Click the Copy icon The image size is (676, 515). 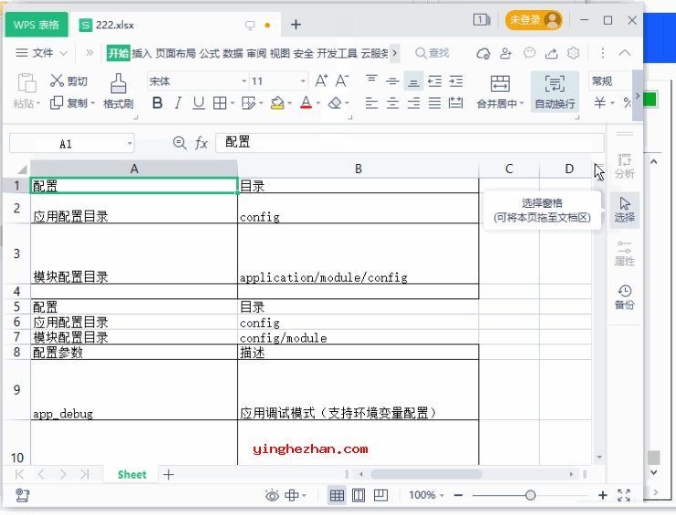[x=57, y=103]
